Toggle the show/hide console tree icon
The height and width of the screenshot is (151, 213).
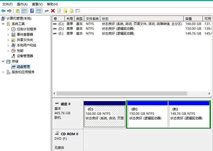(x=24, y=11)
